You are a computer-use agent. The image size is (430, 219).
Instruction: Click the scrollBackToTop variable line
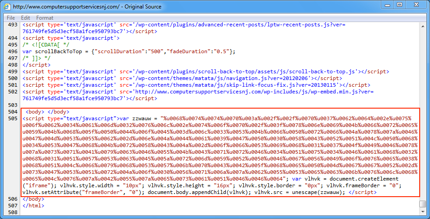129,51
